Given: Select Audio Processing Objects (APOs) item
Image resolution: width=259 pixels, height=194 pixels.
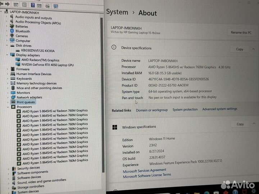Looking at the screenshot, I should 38,22.
